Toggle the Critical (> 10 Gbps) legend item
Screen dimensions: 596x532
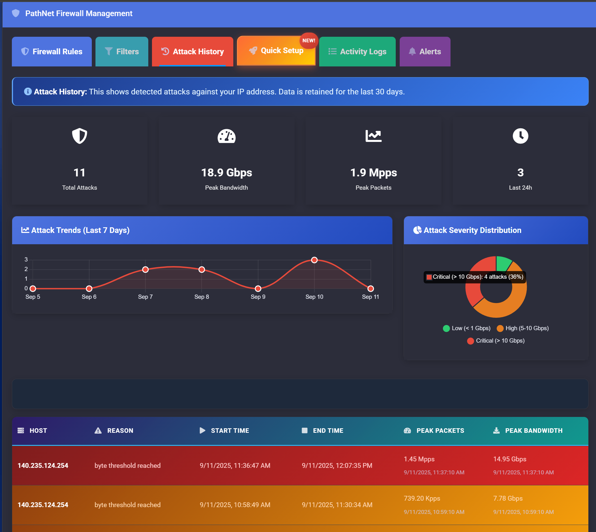[x=496, y=341]
